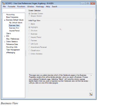Select Business View tree item
This screenshot has width=113, height=107.
[14, 25]
